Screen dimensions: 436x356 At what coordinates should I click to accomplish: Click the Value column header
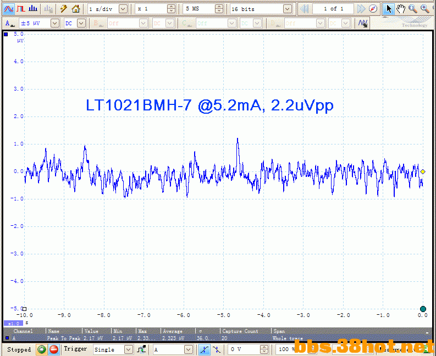pos(91,331)
